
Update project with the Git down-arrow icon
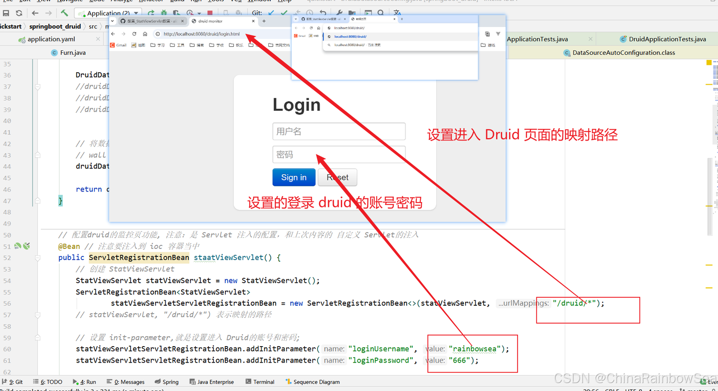271,13
